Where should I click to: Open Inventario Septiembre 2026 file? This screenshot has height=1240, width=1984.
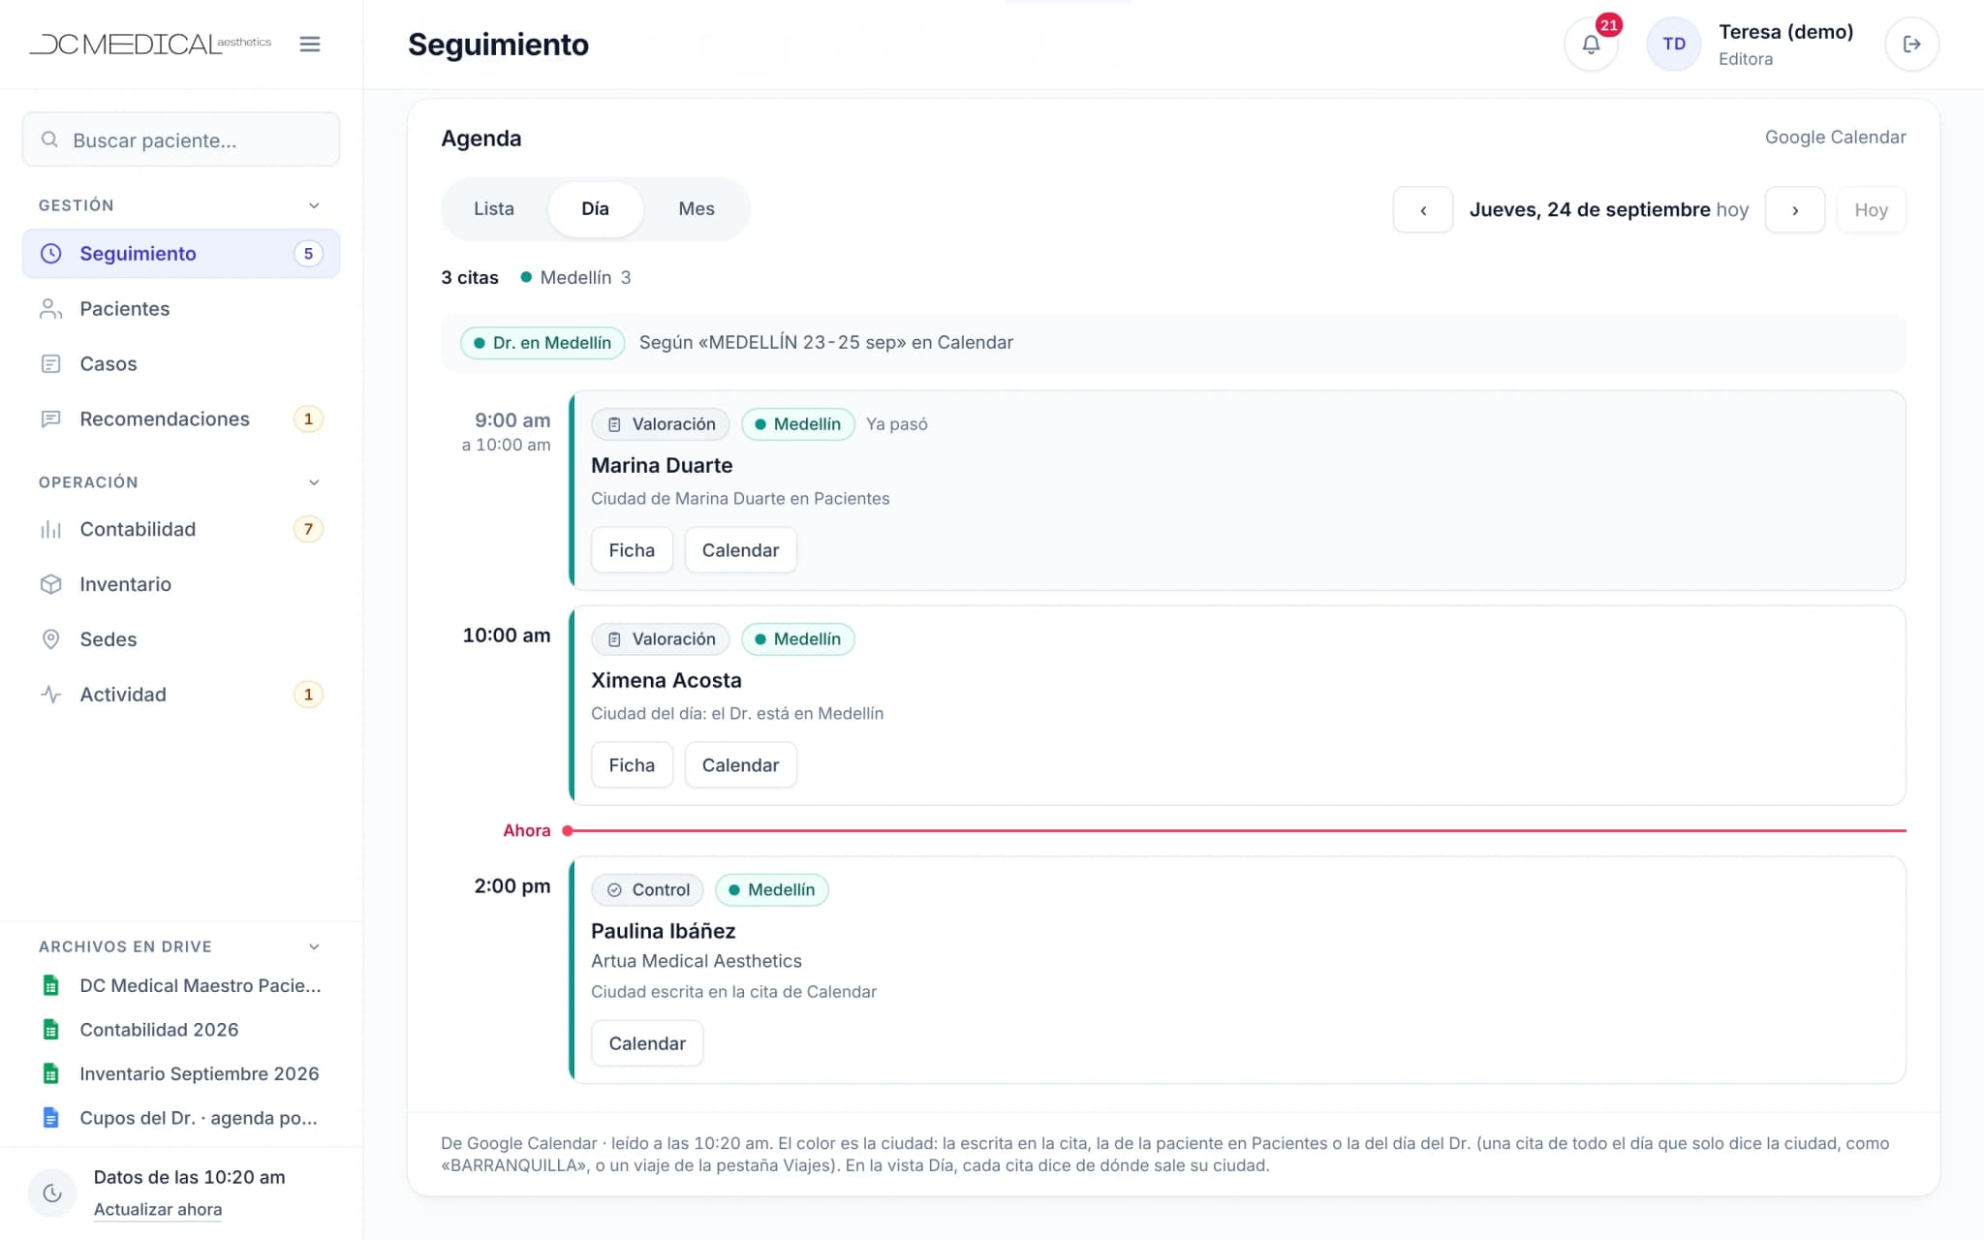181,1073
